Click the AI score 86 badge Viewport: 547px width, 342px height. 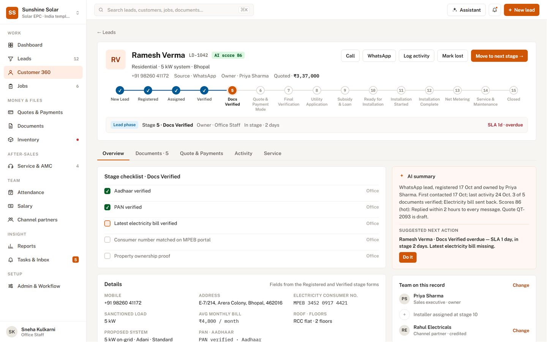tap(228, 55)
